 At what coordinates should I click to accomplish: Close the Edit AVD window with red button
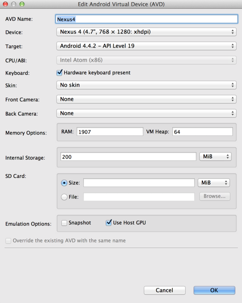(5, 4)
